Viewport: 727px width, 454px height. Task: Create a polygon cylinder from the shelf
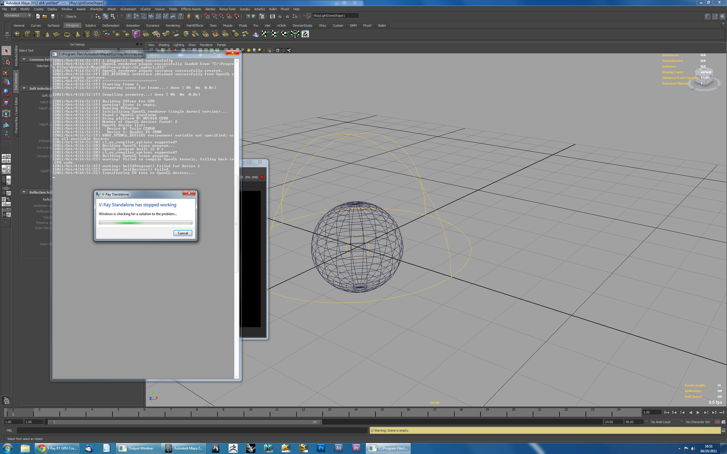point(37,34)
